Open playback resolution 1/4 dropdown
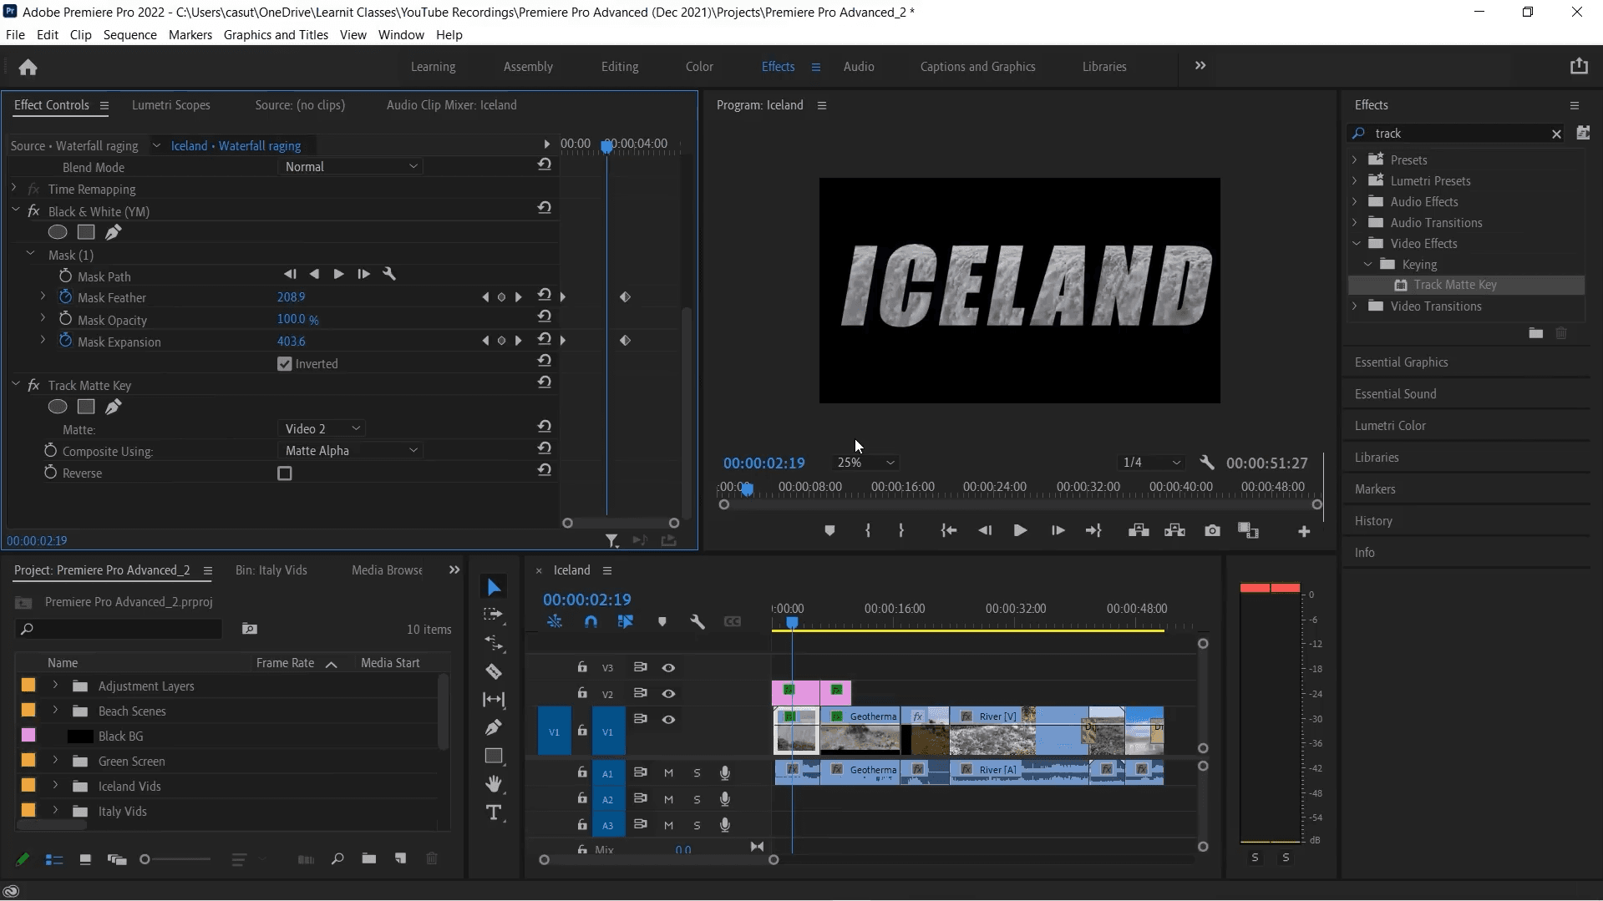 tap(1151, 463)
